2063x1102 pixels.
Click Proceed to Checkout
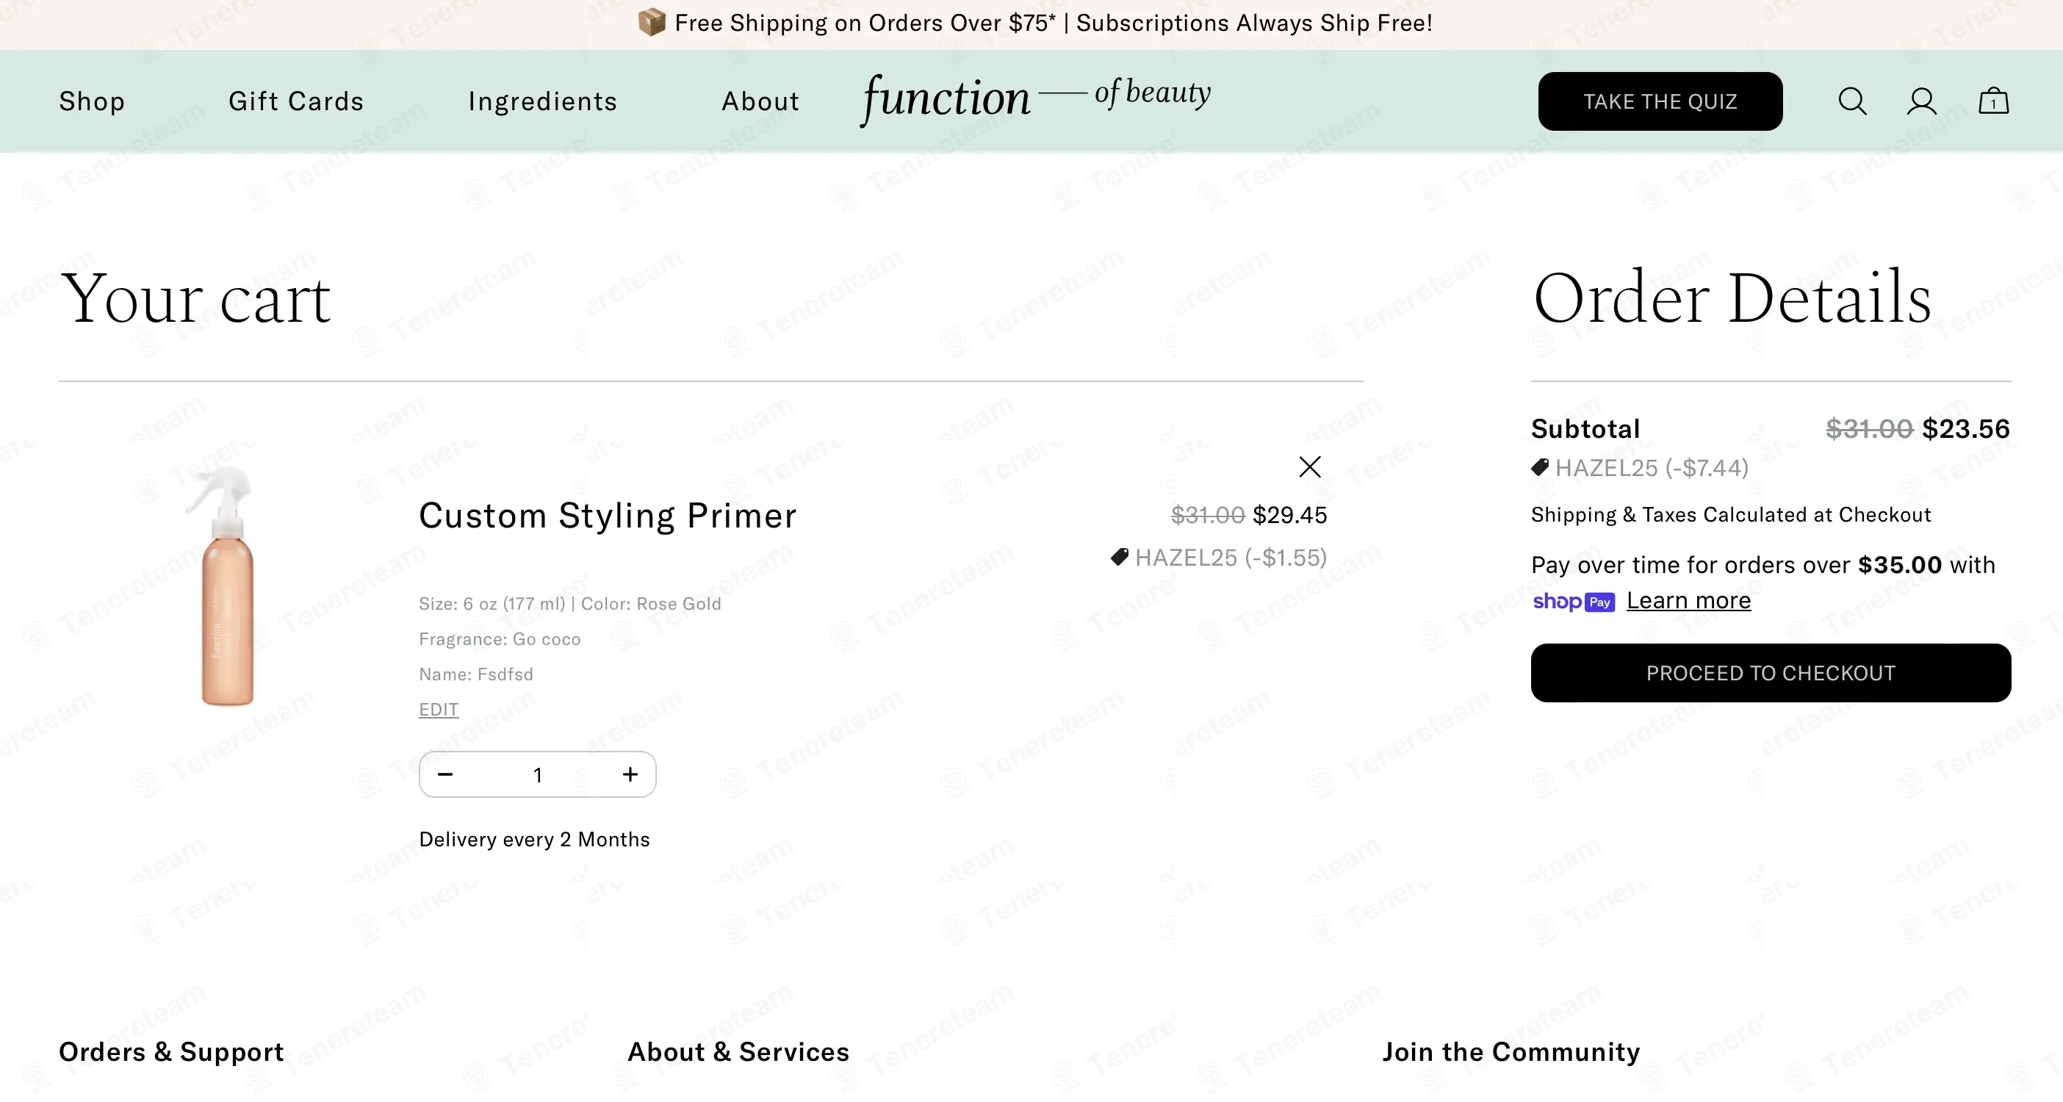[x=1770, y=674]
